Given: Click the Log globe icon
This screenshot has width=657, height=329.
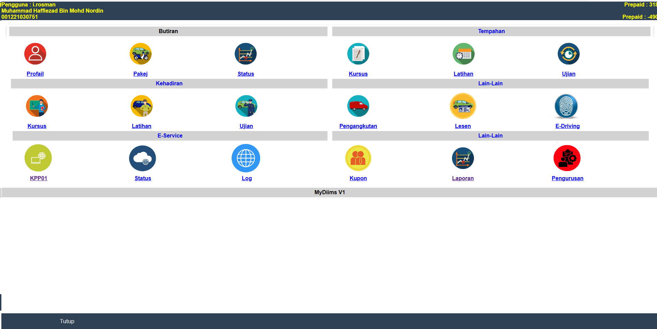Looking at the screenshot, I should (246, 158).
